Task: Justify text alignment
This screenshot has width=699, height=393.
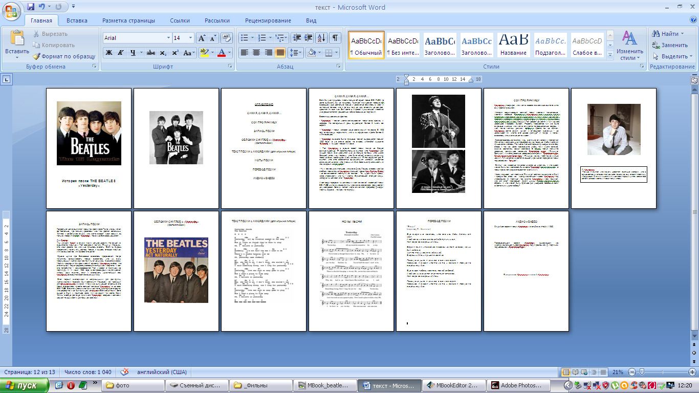Action: 280,53
